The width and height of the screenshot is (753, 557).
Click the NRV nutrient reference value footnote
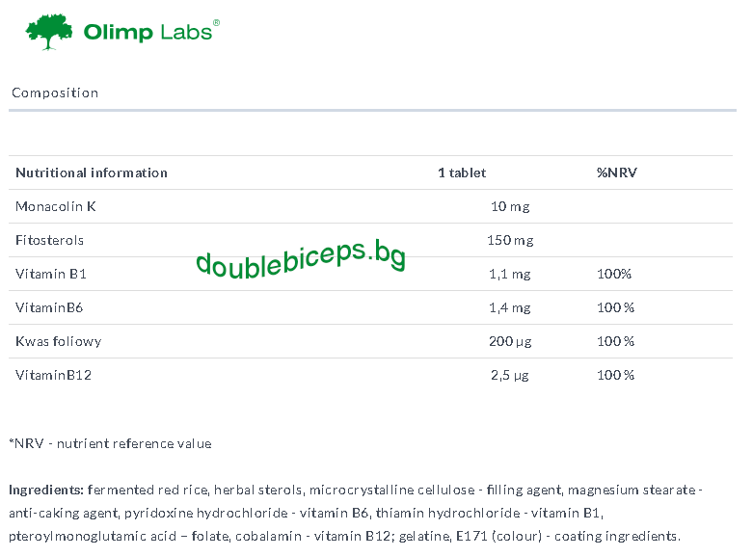[110, 443]
